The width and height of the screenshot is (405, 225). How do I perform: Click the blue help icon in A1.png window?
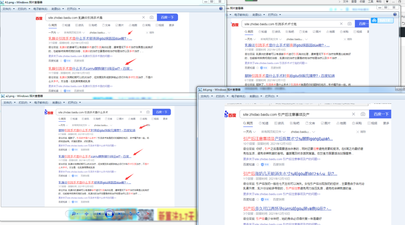click(x=221, y=8)
